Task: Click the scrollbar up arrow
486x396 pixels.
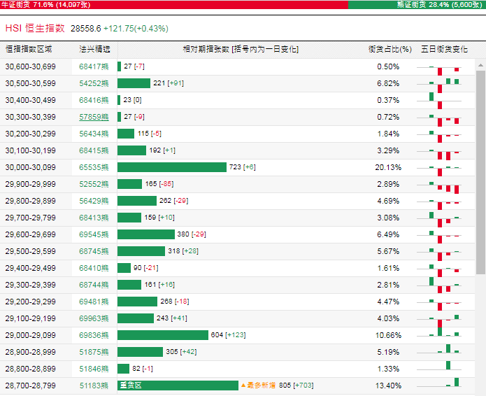Action: coord(480,65)
